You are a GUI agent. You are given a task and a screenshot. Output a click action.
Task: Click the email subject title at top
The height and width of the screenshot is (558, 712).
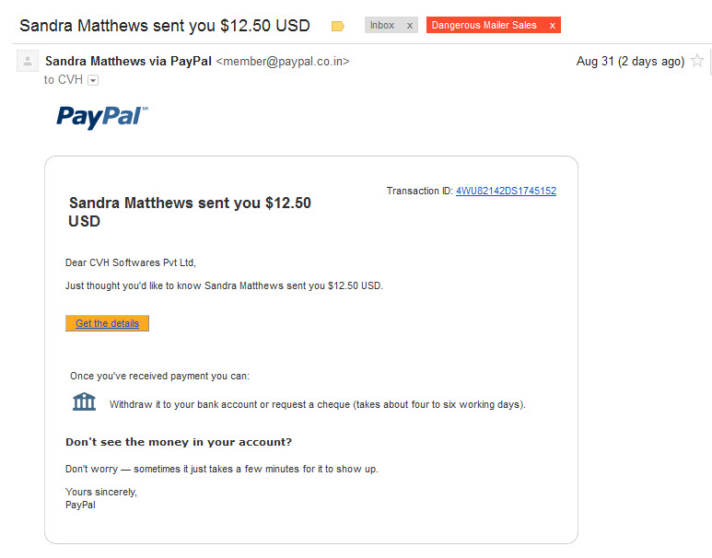165,26
